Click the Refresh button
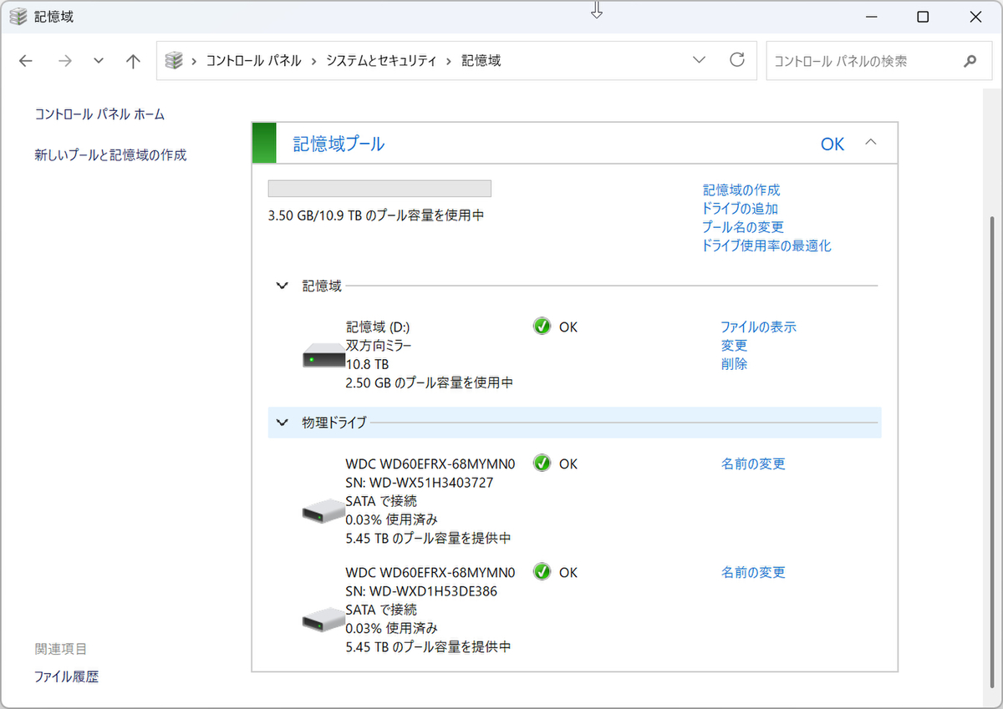Screen dimensions: 1003x709 736,60
